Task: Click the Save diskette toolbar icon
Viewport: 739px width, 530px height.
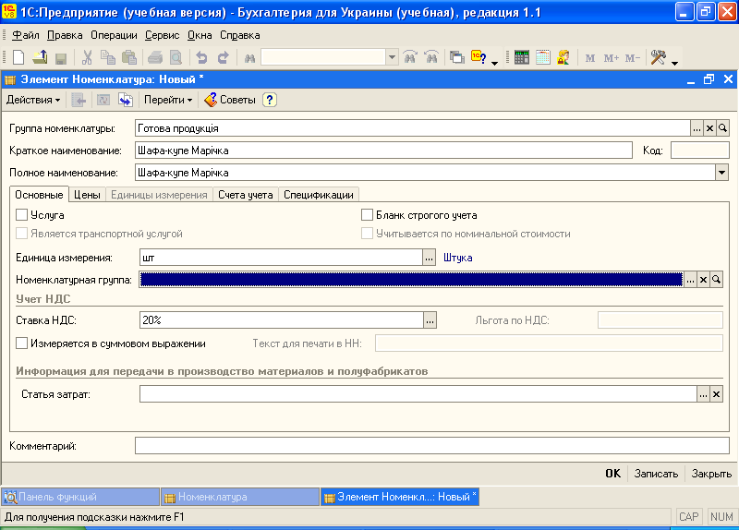Action: [60, 58]
